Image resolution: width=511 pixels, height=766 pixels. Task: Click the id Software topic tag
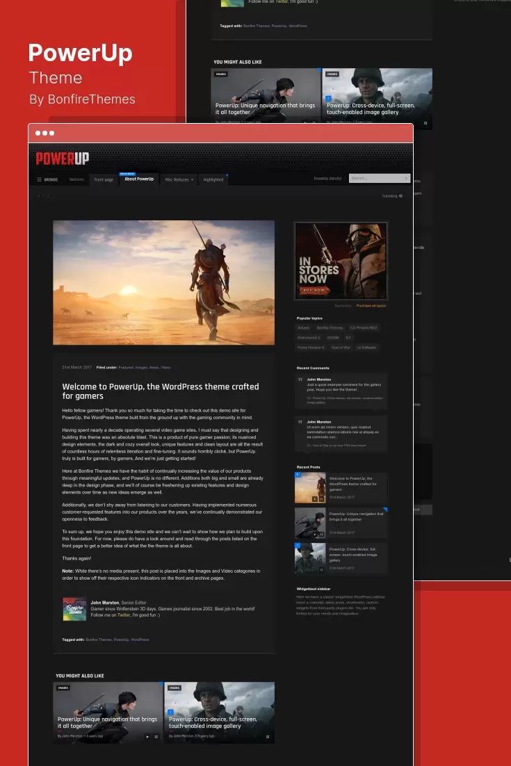(367, 348)
